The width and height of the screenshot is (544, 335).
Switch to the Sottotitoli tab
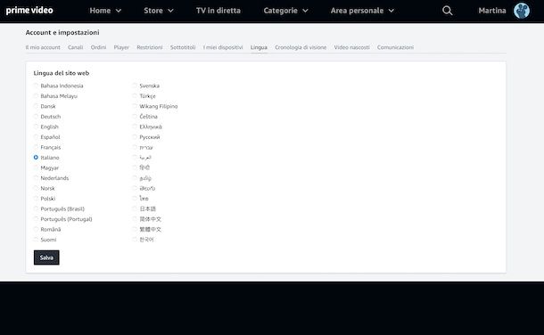(x=183, y=47)
